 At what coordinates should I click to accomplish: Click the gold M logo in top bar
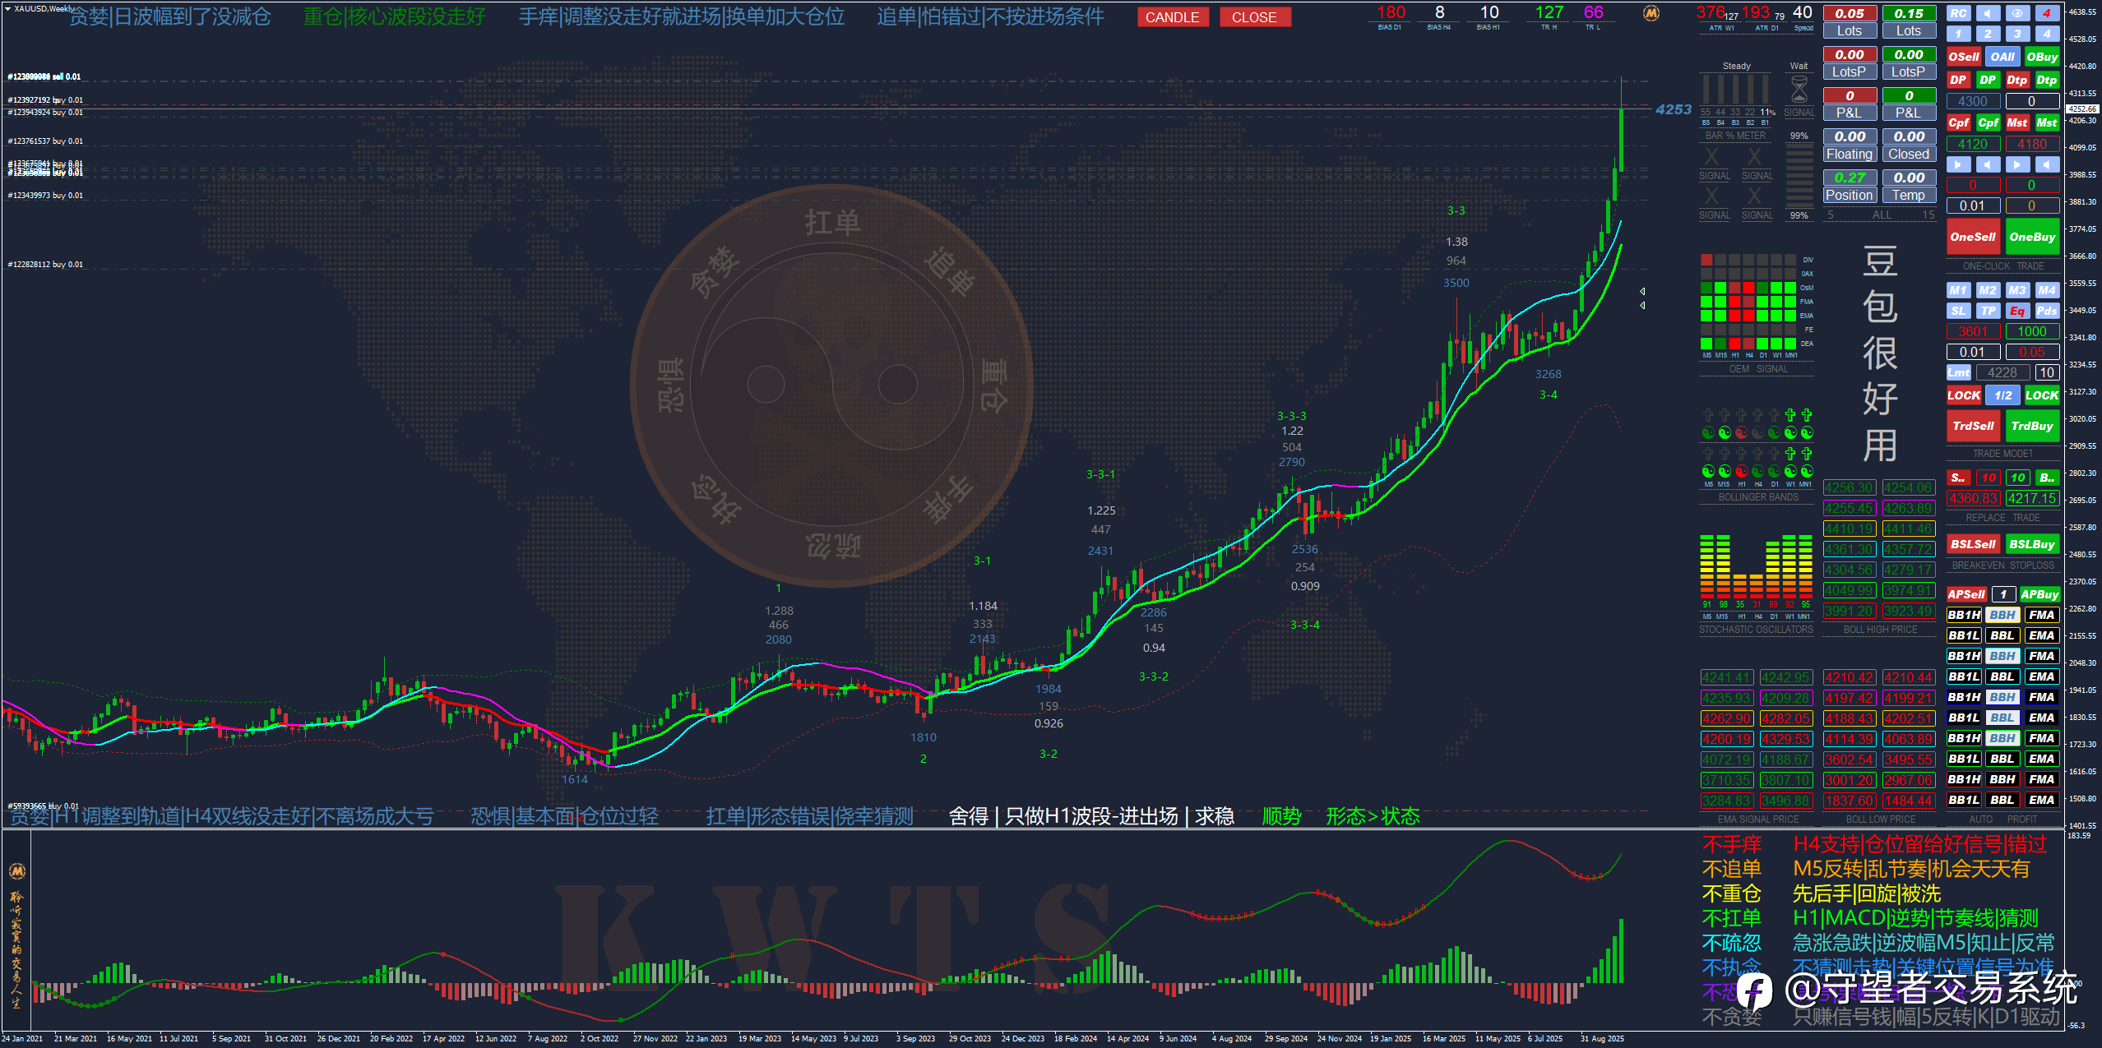(1651, 13)
